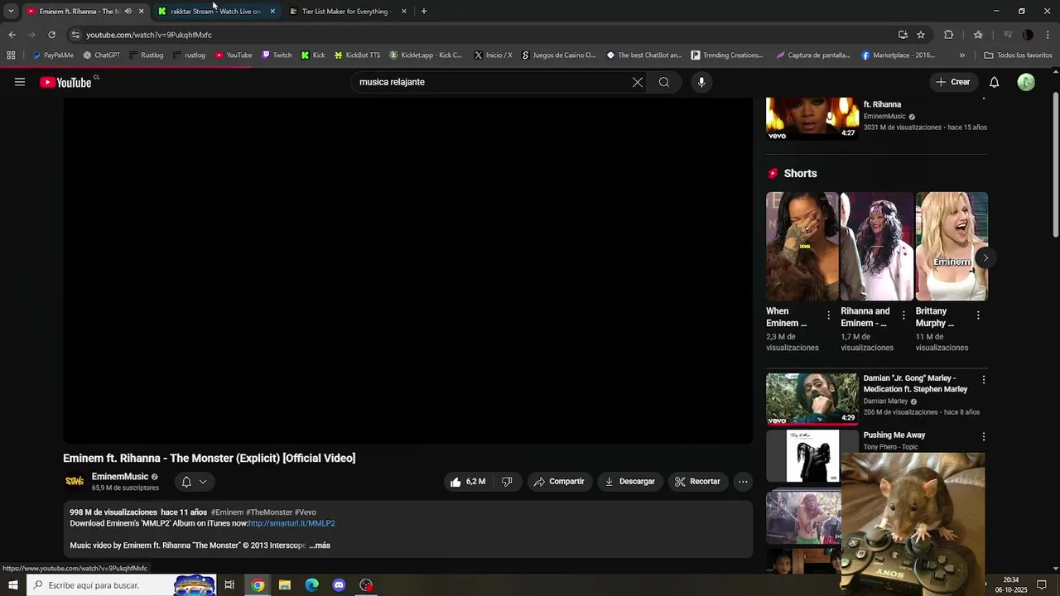Open the Twitch bookmark
This screenshot has width=1060, height=596.
pos(277,55)
